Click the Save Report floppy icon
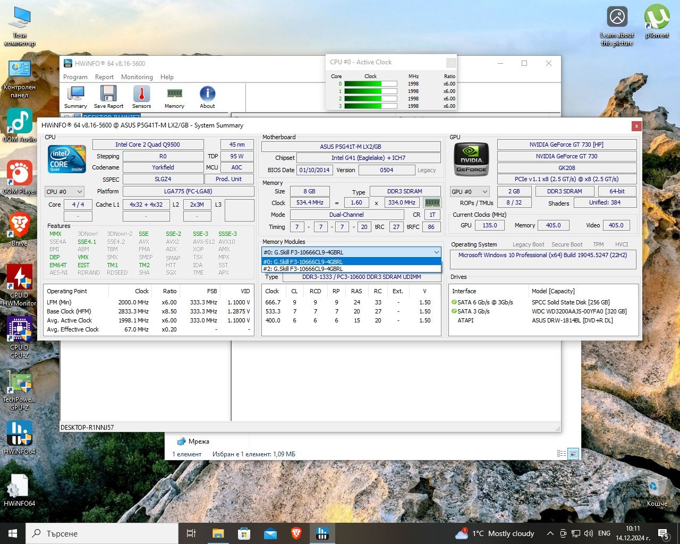680x544 pixels. [108, 97]
